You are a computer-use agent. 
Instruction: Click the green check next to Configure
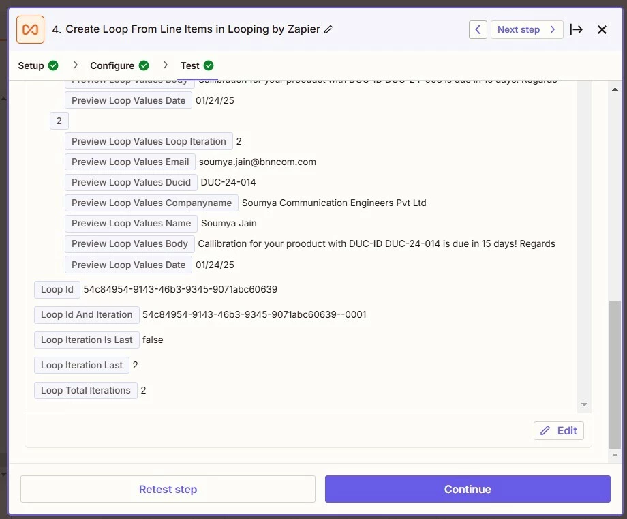click(x=144, y=65)
